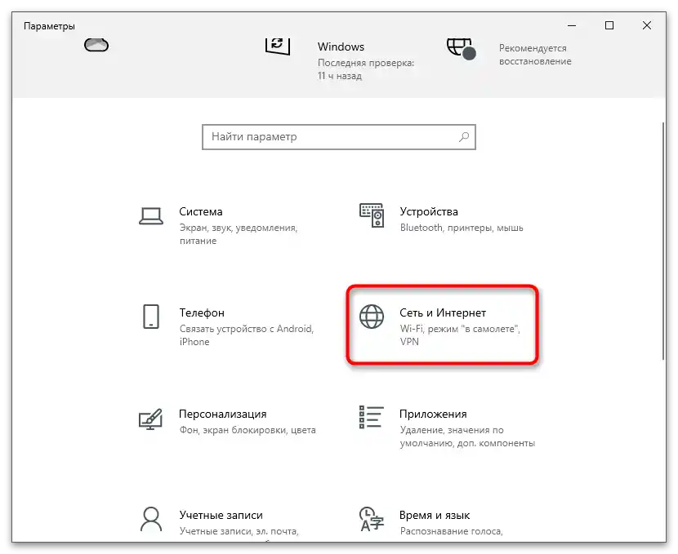Open the Учетные записи person icon
The width and height of the screenshot is (678, 554).
(151, 519)
